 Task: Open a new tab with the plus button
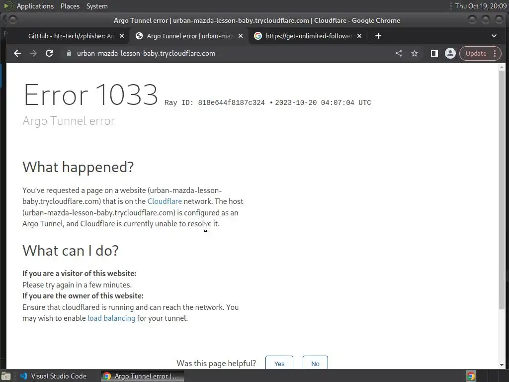pyautogui.click(x=378, y=36)
